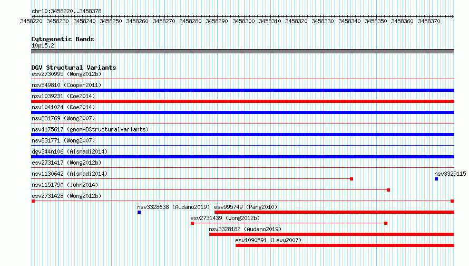Image resolution: width=469 pixels, height=266 pixels.
Task: Click red end marker of nsv1151790
Action: (388, 190)
